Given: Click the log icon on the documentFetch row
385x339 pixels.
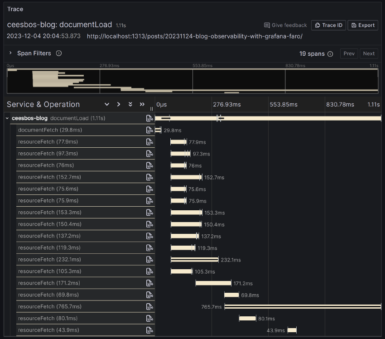Looking at the screenshot, I should click(x=149, y=130).
